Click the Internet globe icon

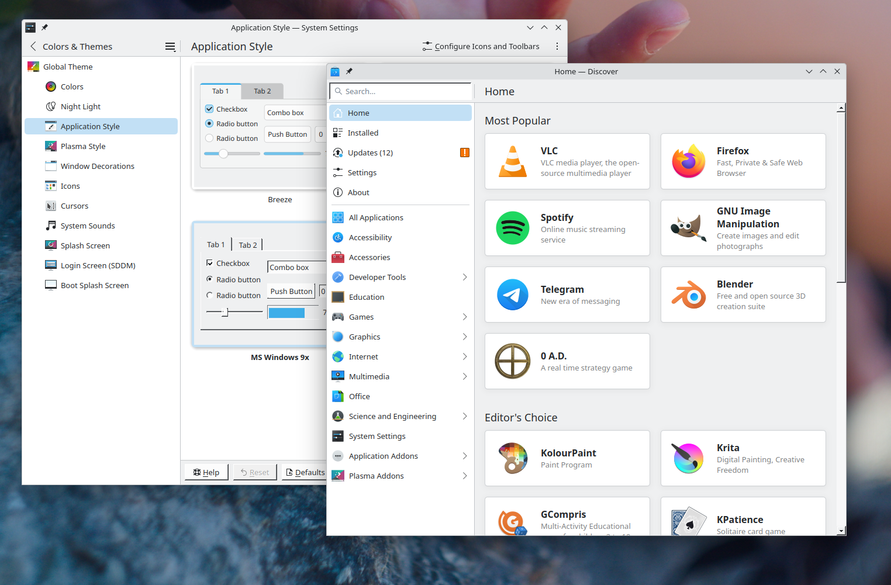tap(338, 356)
